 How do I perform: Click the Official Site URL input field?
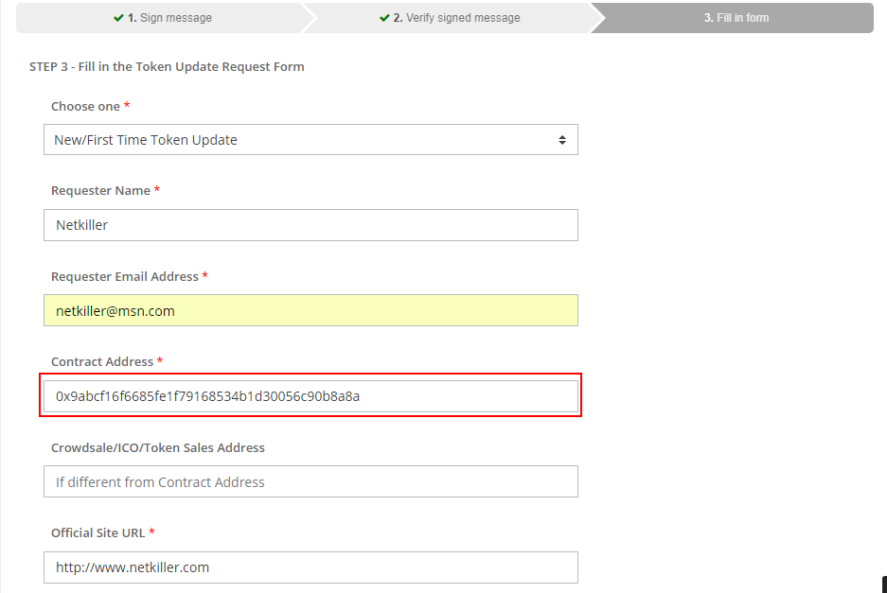coord(310,567)
